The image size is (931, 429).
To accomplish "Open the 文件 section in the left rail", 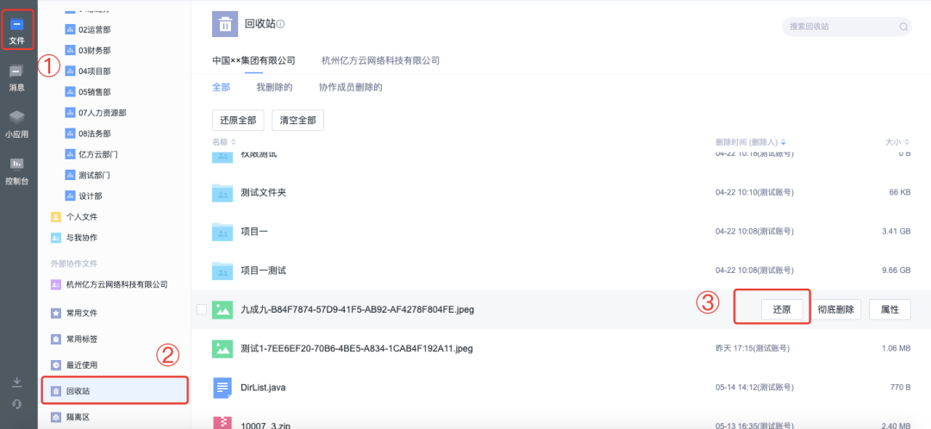I will (16, 31).
